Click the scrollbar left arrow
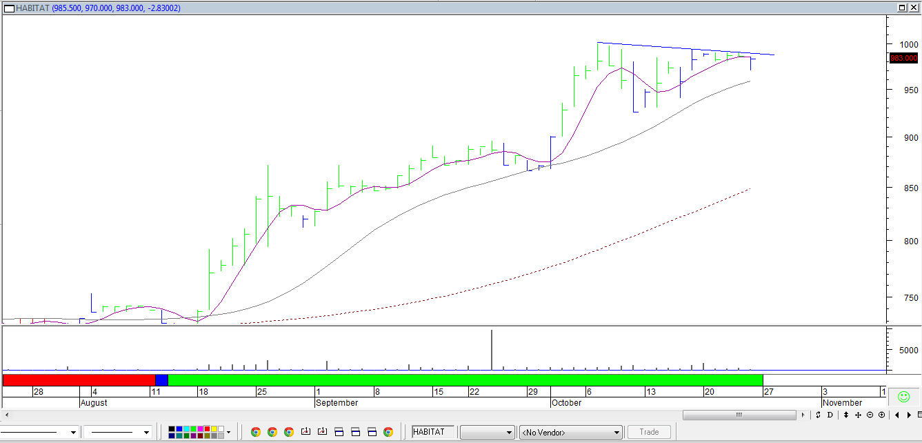The image size is (922, 443). point(8,415)
